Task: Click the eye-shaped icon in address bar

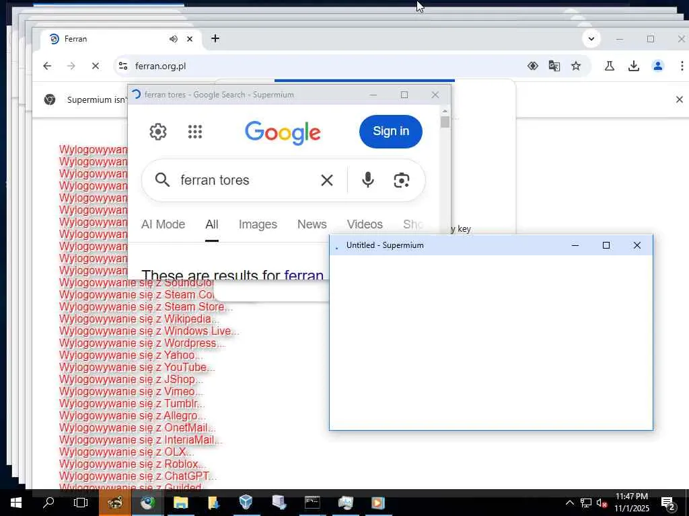Action: point(533,67)
